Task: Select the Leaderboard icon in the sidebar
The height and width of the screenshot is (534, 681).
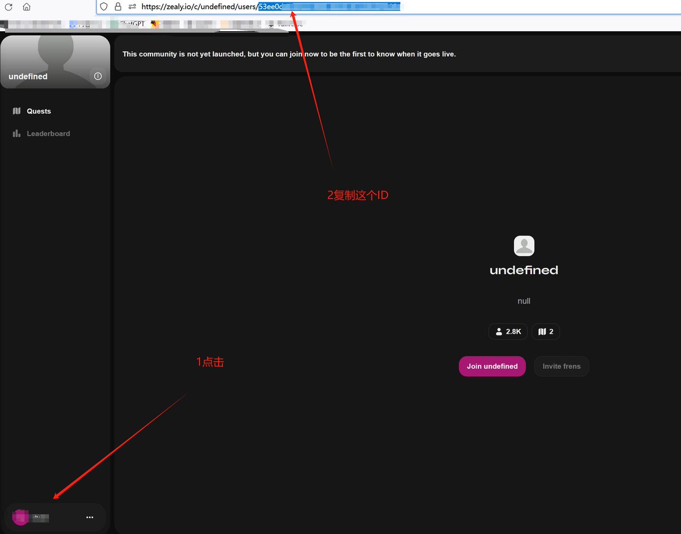Action: coord(16,133)
